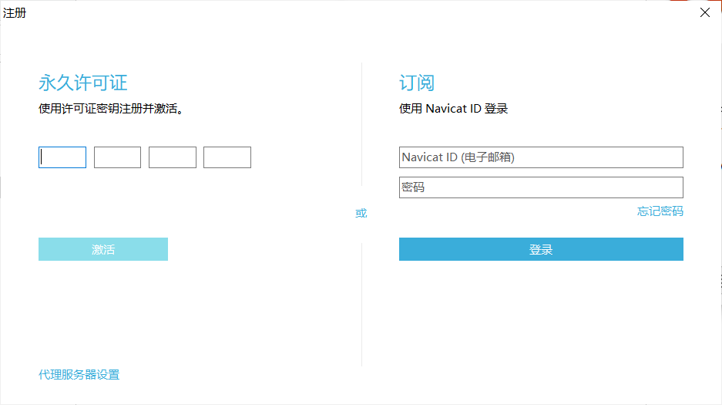The height and width of the screenshot is (405, 722).
Task: Click the 激活 activate button
Action: pos(103,249)
